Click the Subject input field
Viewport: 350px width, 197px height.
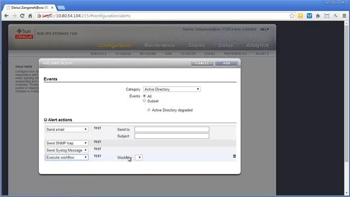click(172, 136)
